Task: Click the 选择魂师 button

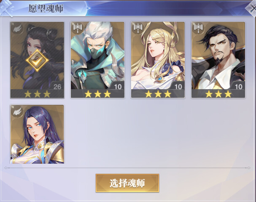Action: (127, 183)
